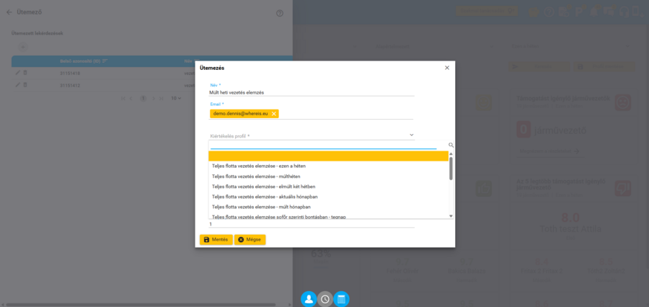Click the Név input field
649x307 pixels.
click(x=312, y=93)
